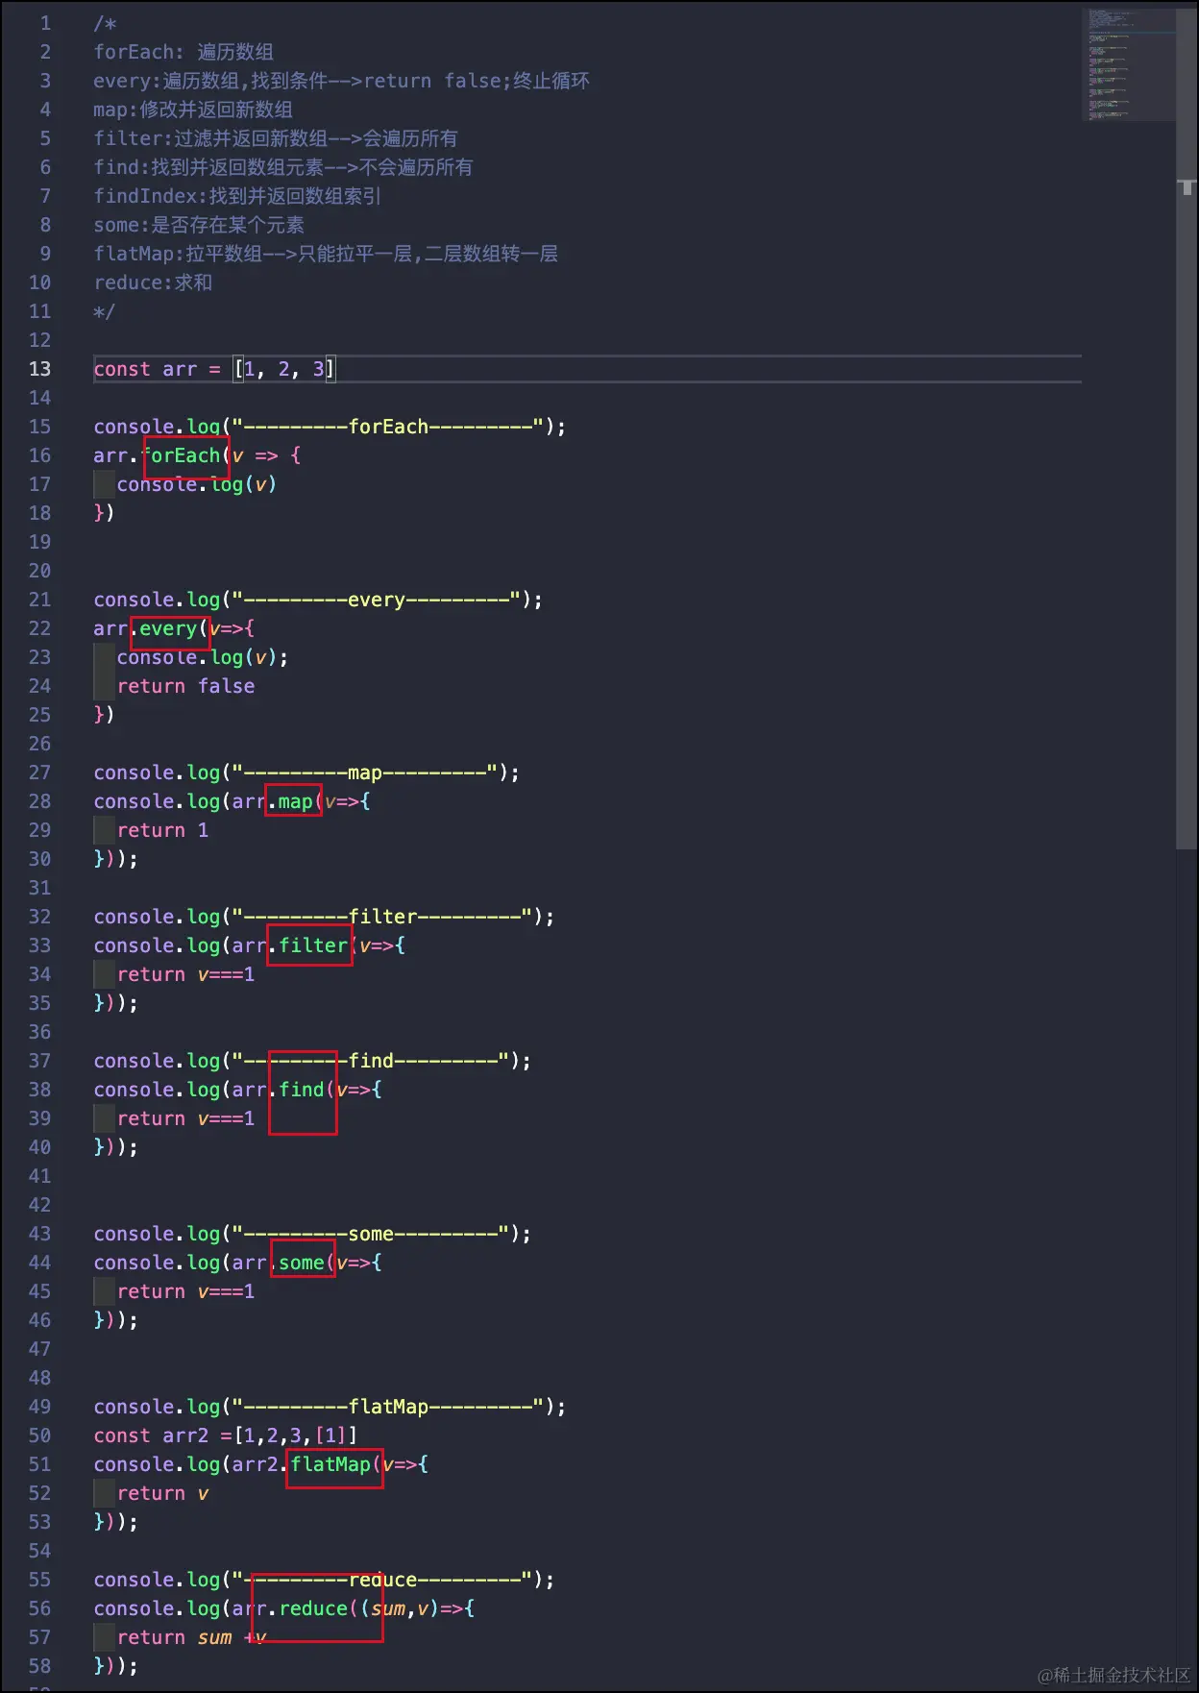
Task: Click comment line starting 'every:遍历数组'
Action: coord(341,81)
